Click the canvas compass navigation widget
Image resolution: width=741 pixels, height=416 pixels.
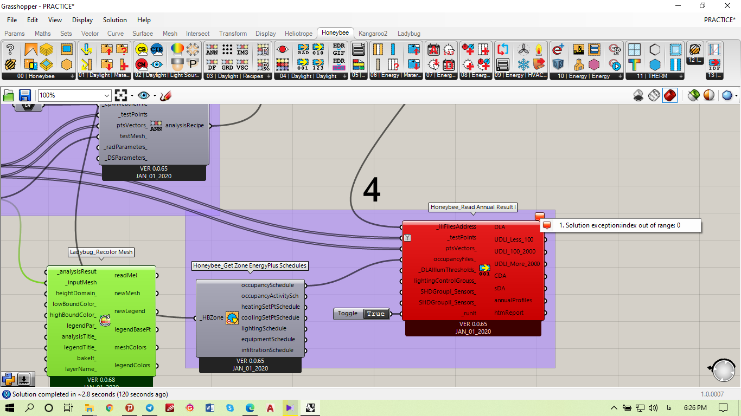tap(723, 370)
